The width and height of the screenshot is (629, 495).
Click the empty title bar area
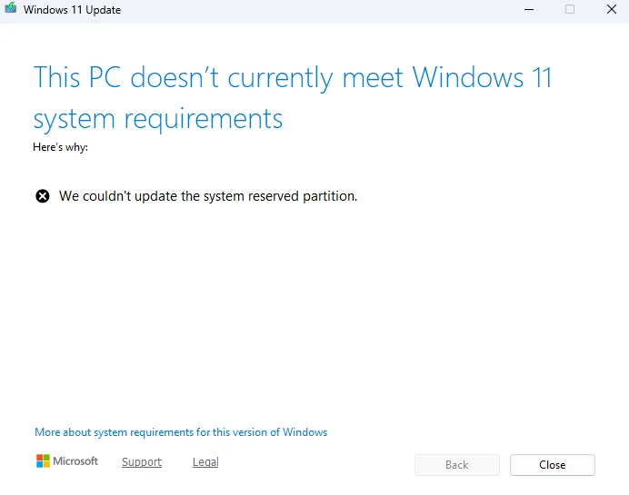pyautogui.click(x=318, y=10)
